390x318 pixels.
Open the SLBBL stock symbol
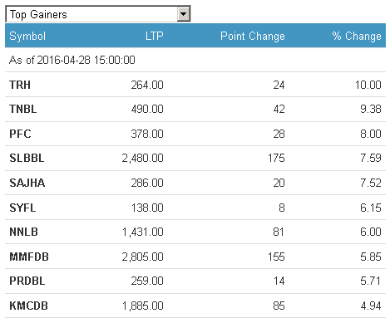pos(27,158)
